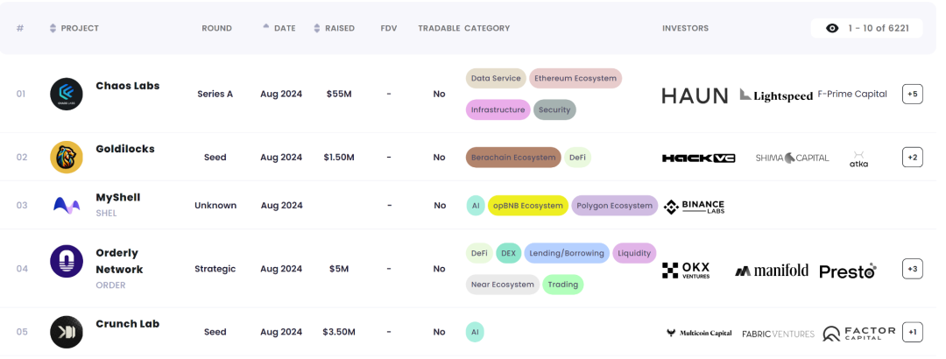Open Multicoin Capital investor logo
The width and height of the screenshot is (946, 359).
pyautogui.click(x=699, y=333)
